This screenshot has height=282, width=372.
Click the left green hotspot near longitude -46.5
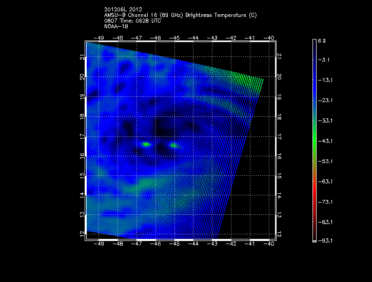tap(146, 145)
